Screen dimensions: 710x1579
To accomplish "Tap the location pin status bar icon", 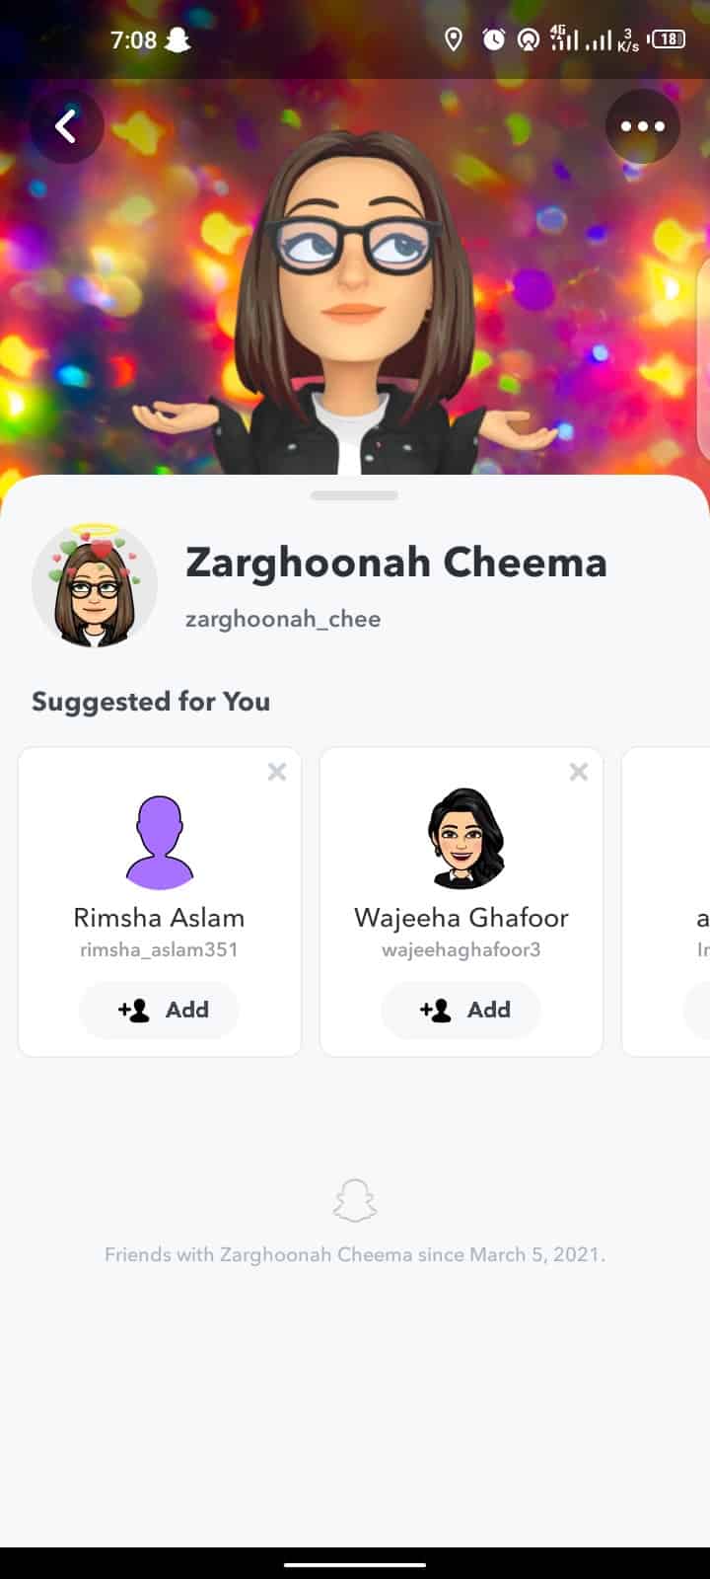I will (455, 39).
